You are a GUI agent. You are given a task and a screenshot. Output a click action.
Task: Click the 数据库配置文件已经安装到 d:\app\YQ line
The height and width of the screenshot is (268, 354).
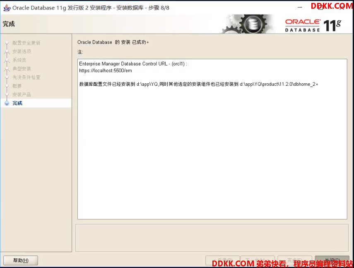(199, 84)
